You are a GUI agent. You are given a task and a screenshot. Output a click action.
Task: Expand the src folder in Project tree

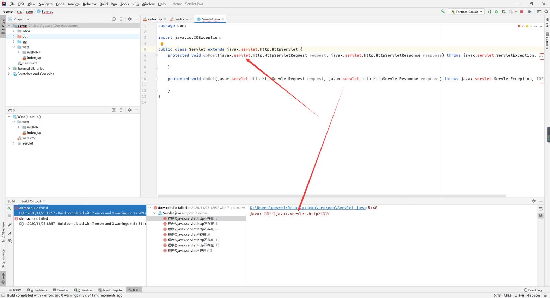tap(14, 42)
